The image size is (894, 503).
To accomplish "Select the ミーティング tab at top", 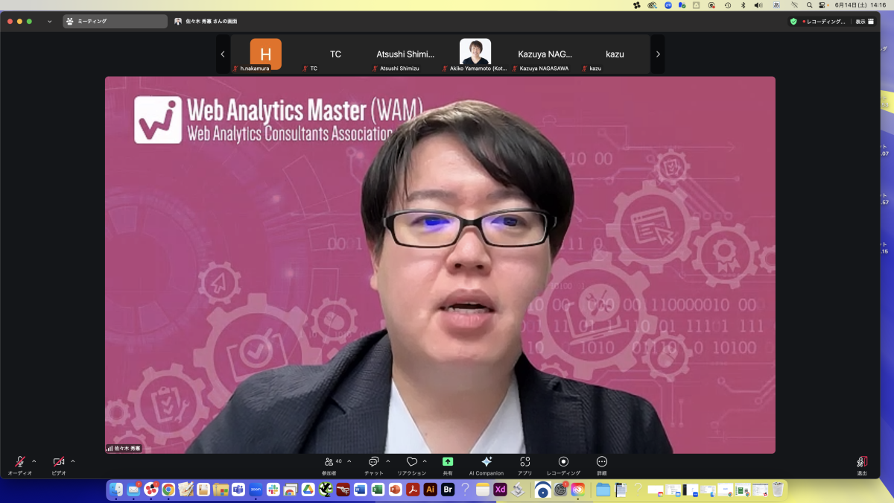I will click(x=115, y=22).
